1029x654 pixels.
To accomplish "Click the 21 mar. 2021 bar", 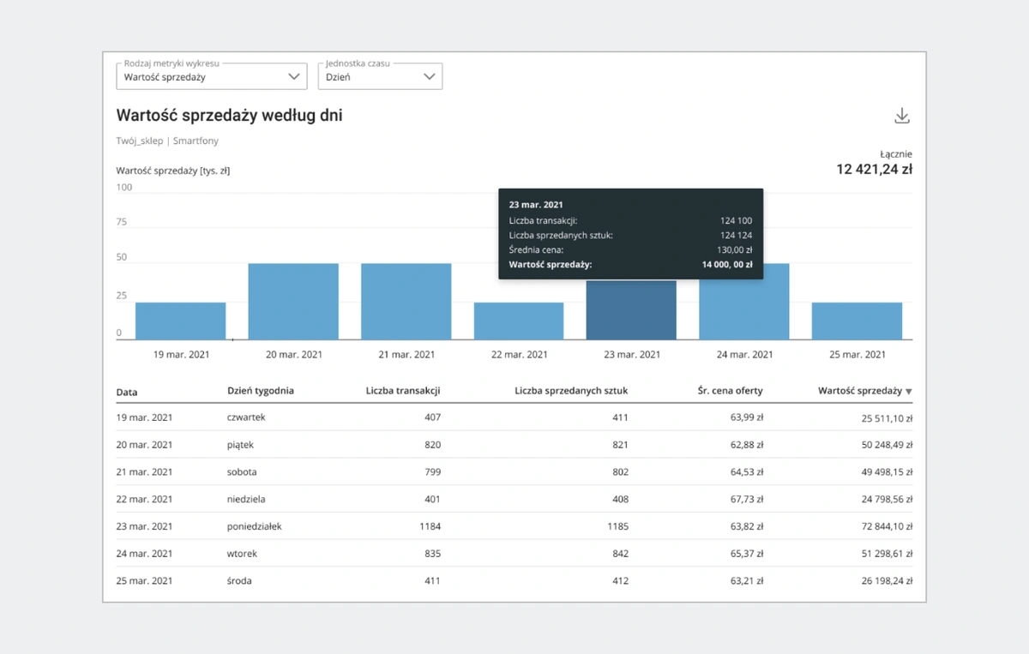I will [406, 301].
